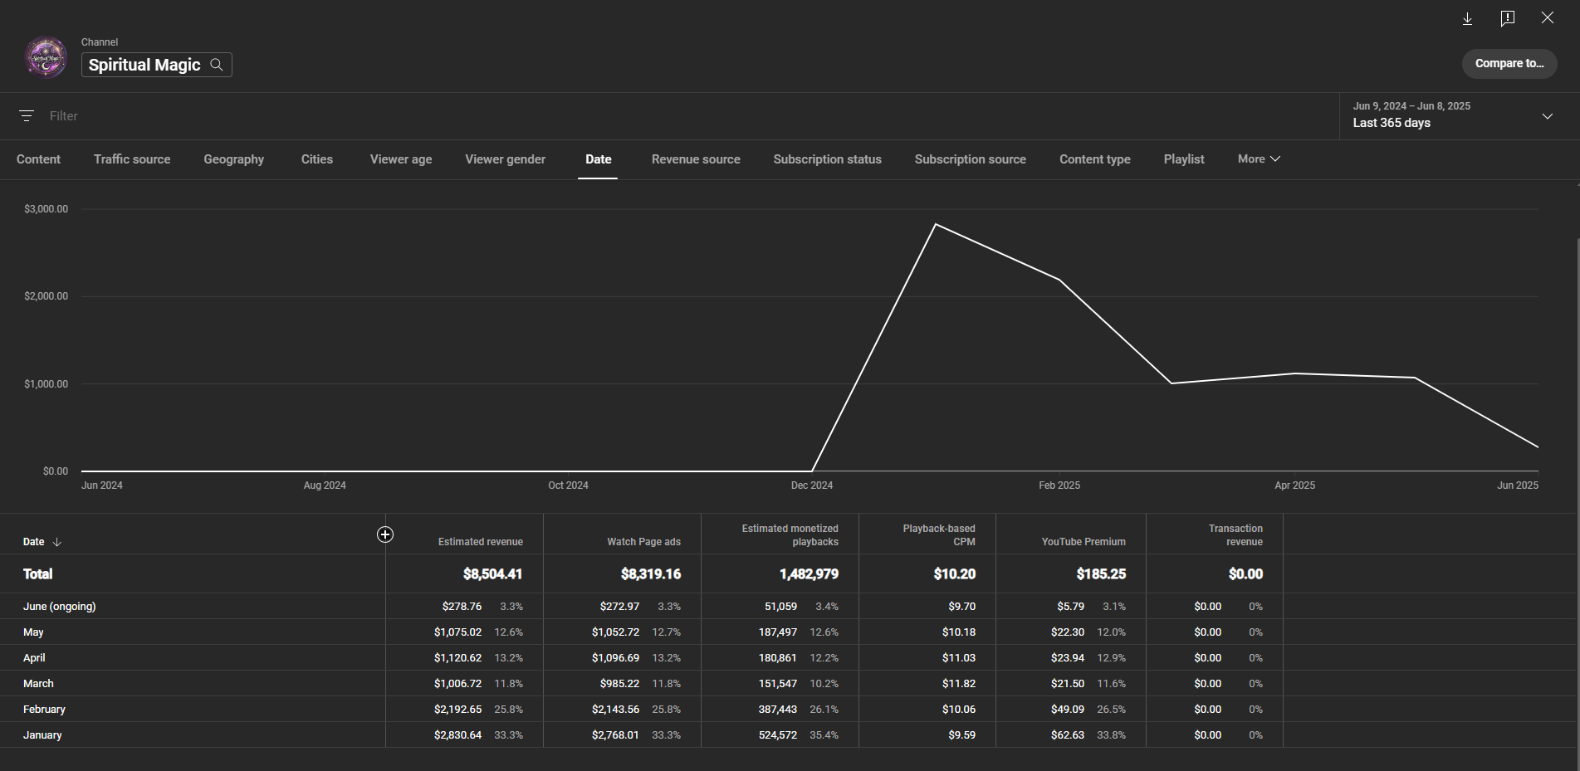Click total Watch Page ads $8,319.16

(x=651, y=574)
